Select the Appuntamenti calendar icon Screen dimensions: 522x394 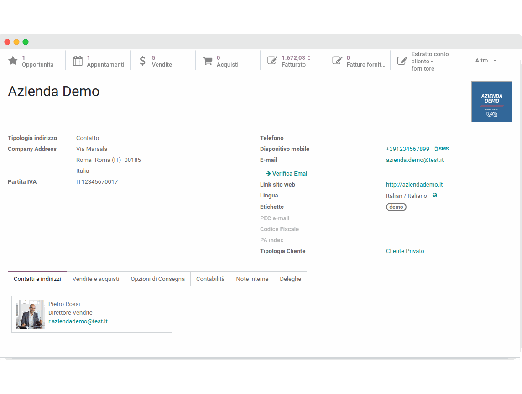pyautogui.click(x=78, y=60)
